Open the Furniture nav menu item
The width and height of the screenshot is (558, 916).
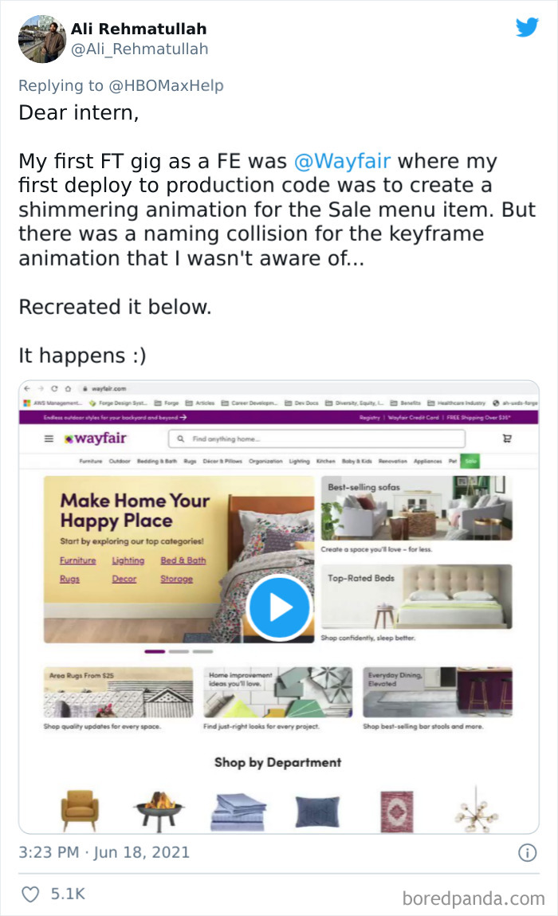91,461
